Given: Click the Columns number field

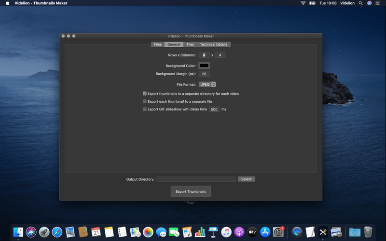Looking at the screenshot, I should click(220, 55).
